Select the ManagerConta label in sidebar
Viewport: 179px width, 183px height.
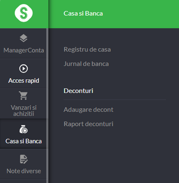point(24,50)
